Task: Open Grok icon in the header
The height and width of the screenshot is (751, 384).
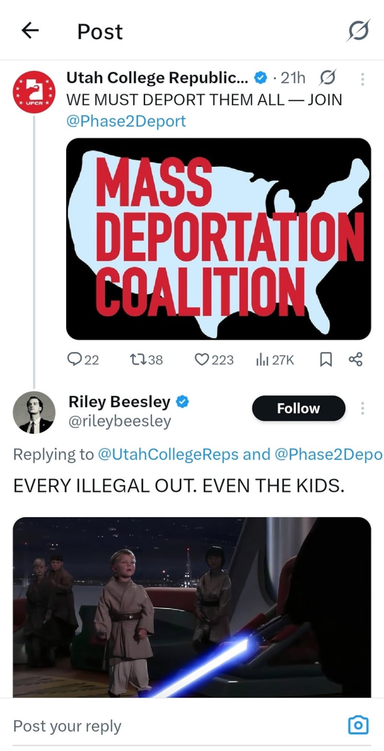Action: [358, 31]
